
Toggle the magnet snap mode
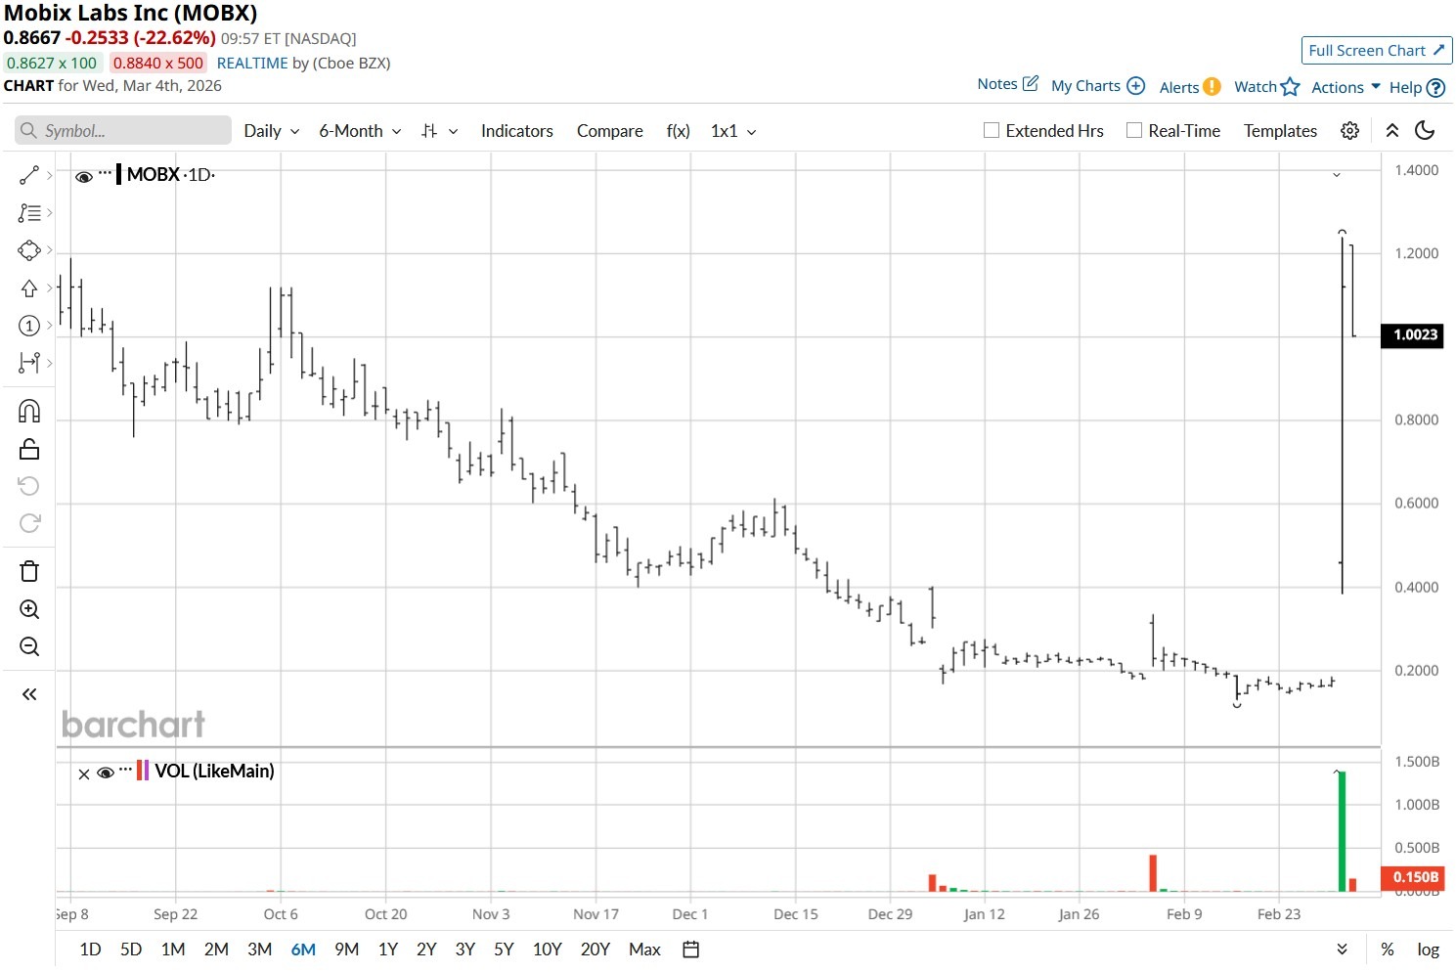tap(29, 411)
